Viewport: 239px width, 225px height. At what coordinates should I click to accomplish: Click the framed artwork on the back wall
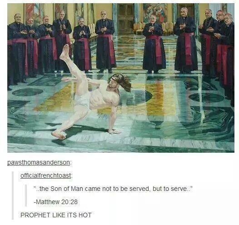click(155, 13)
